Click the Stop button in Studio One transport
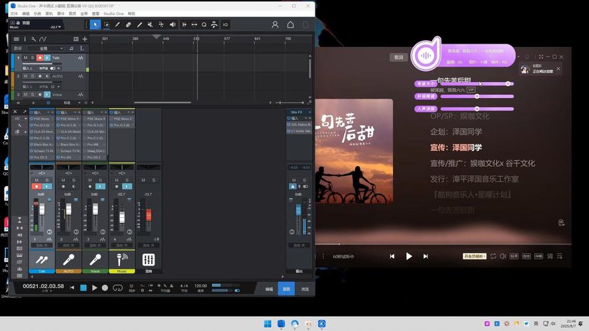Image resolution: width=589 pixels, height=331 pixels. point(83,288)
